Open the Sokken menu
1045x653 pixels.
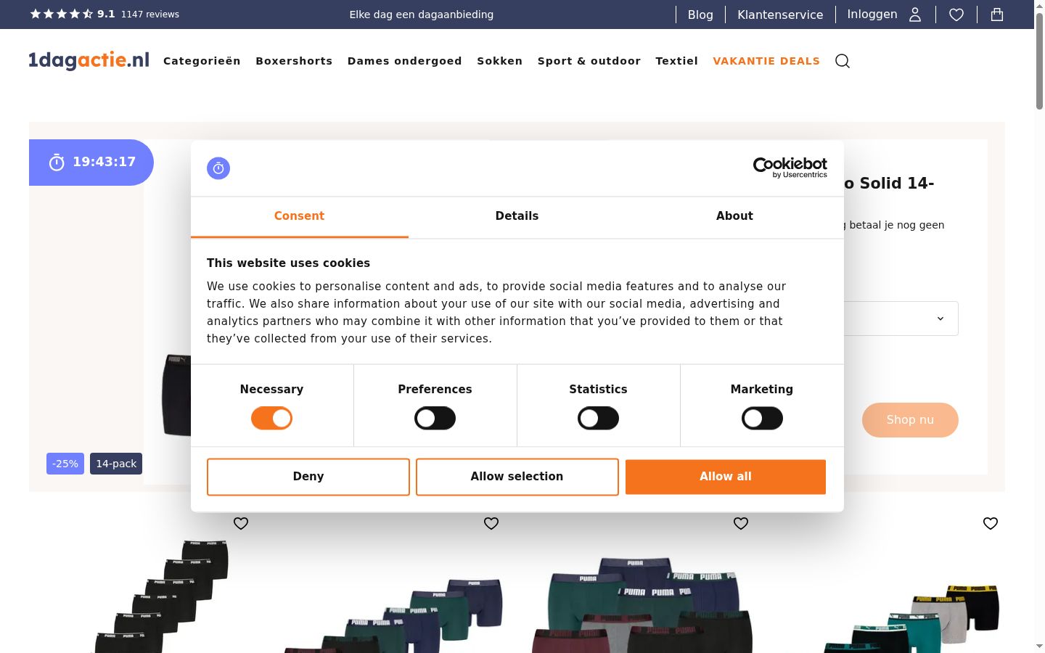499,61
